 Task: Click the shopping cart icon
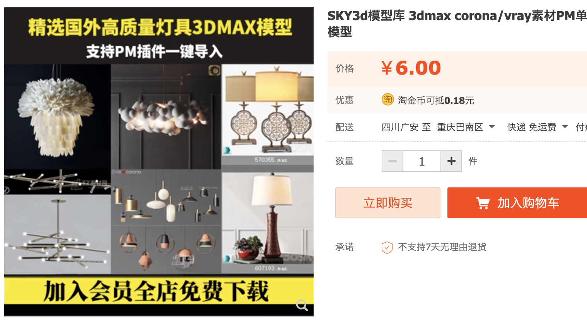(483, 203)
